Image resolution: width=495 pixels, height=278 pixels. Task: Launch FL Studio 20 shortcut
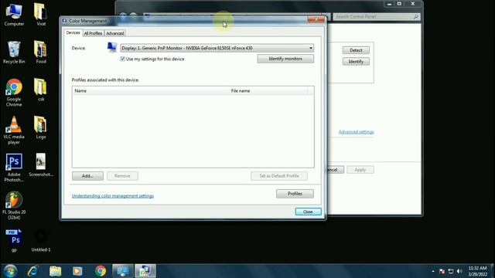(14, 205)
